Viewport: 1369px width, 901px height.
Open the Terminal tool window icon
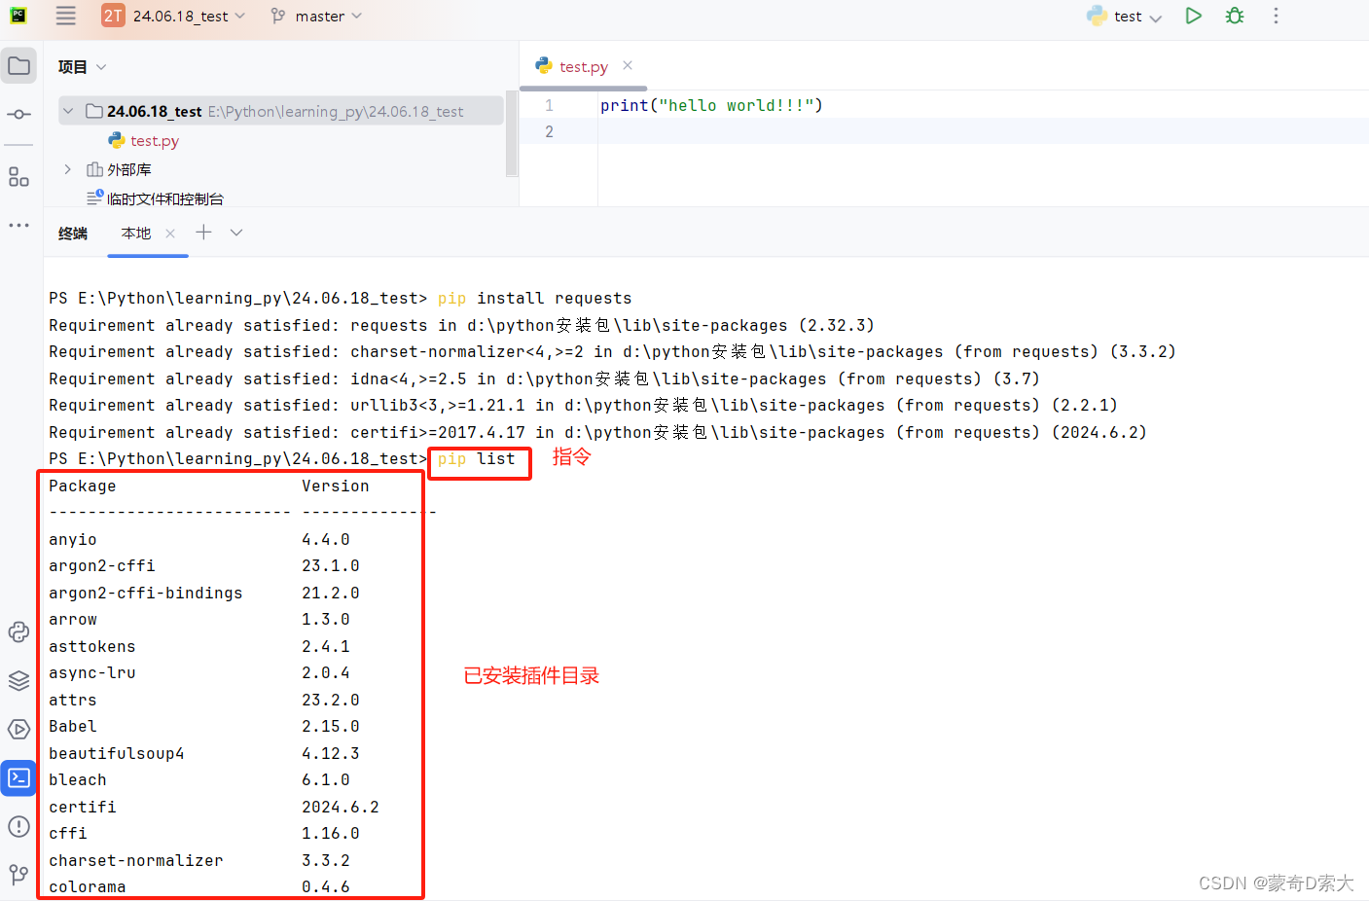[18, 777]
